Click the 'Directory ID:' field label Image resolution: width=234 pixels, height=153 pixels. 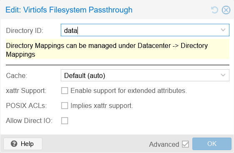point(25,30)
